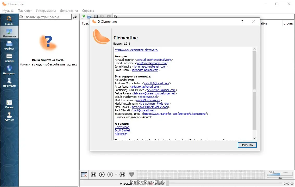Click the Трек column header
295x187 pixels.
click(x=85, y=23)
